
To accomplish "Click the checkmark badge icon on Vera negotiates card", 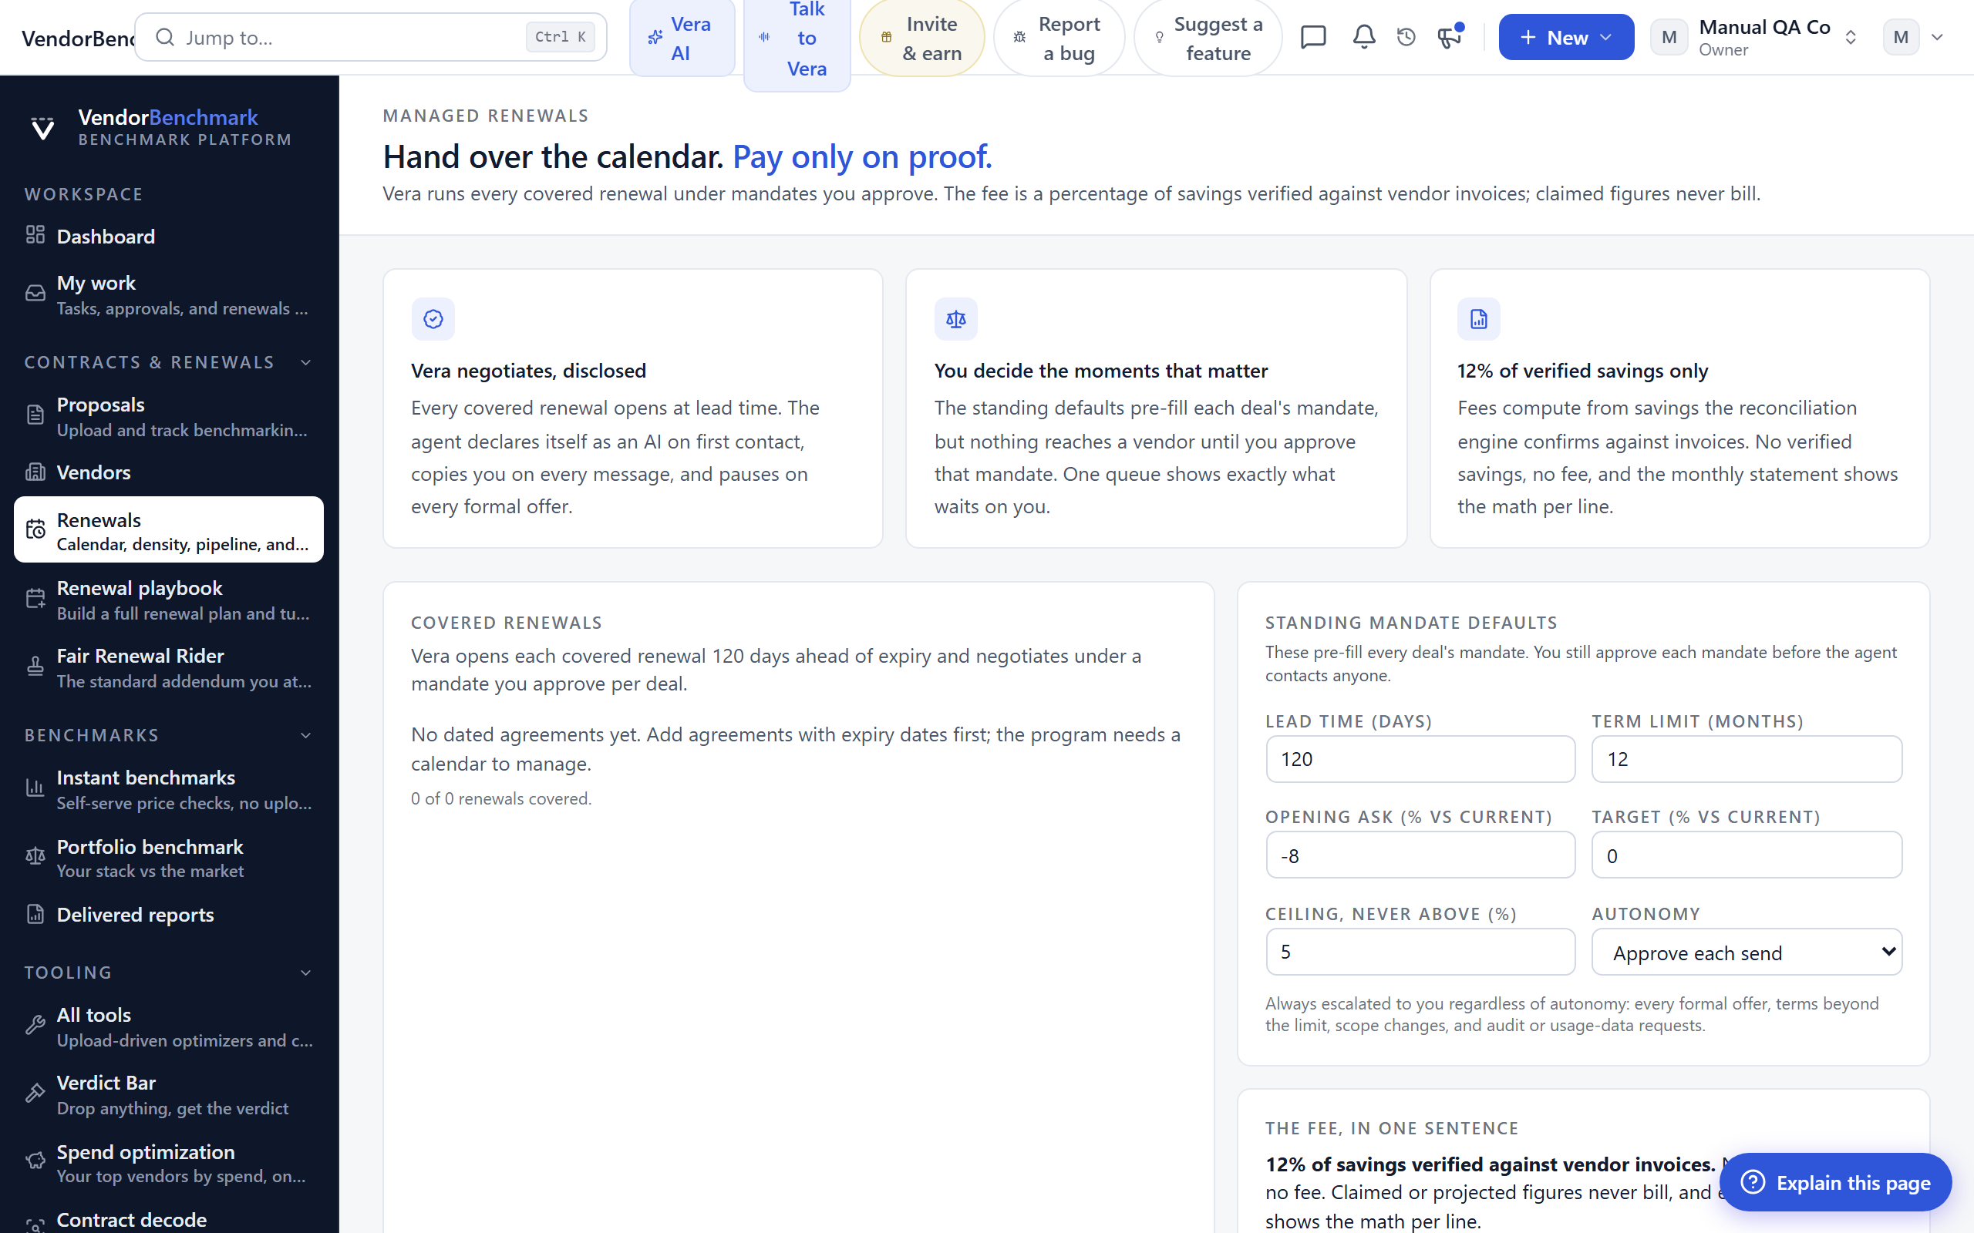I will pyautogui.click(x=433, y=319).
